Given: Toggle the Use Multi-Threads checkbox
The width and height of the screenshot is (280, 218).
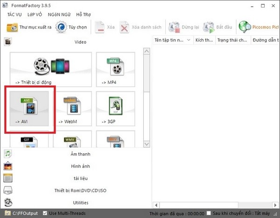Looking at the screenshot, I should [x=45, y=213].
